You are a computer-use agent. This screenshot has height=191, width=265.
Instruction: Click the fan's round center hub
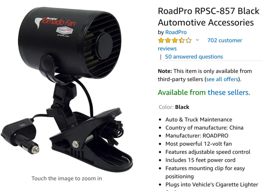(x=104, y=46)
